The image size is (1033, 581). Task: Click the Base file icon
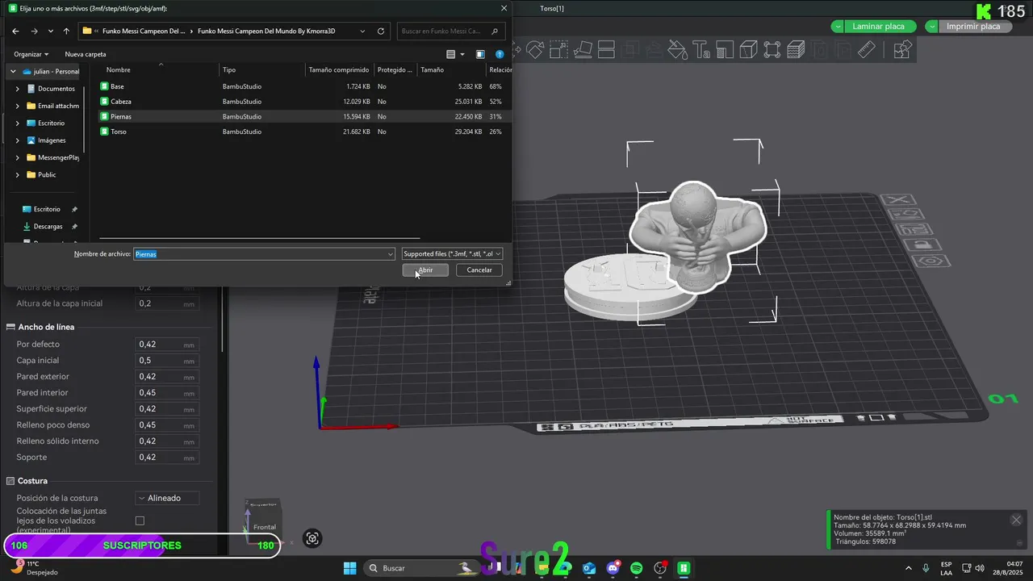104,86
